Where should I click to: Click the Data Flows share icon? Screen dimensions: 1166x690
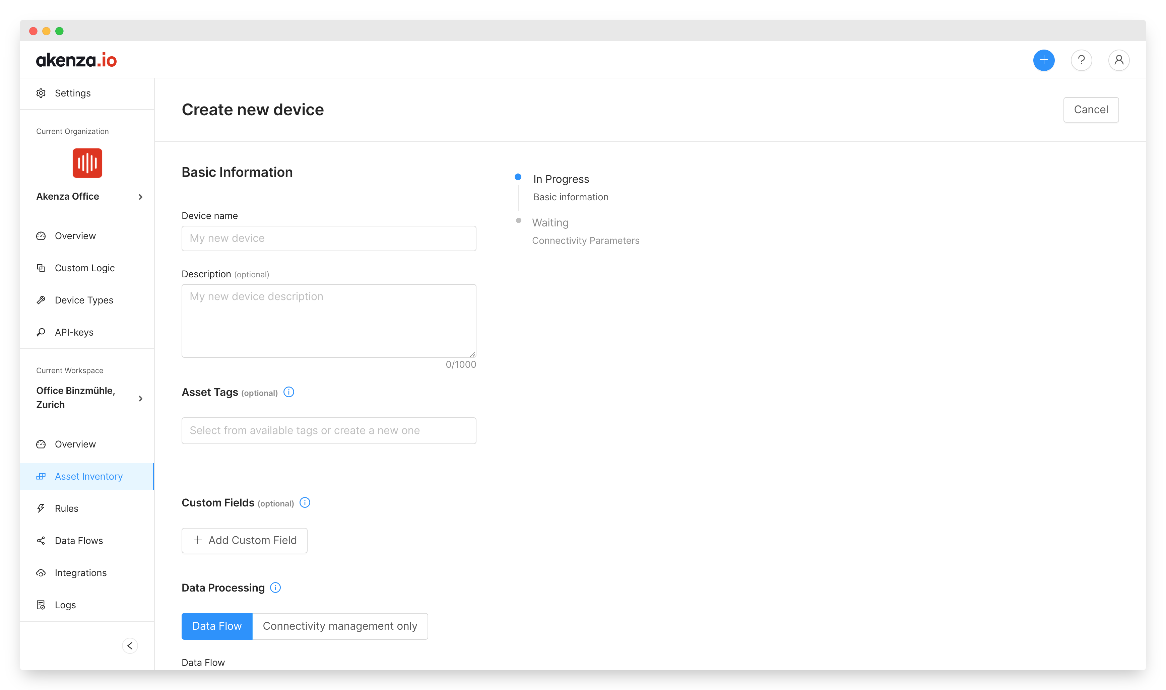click(41, 540)
